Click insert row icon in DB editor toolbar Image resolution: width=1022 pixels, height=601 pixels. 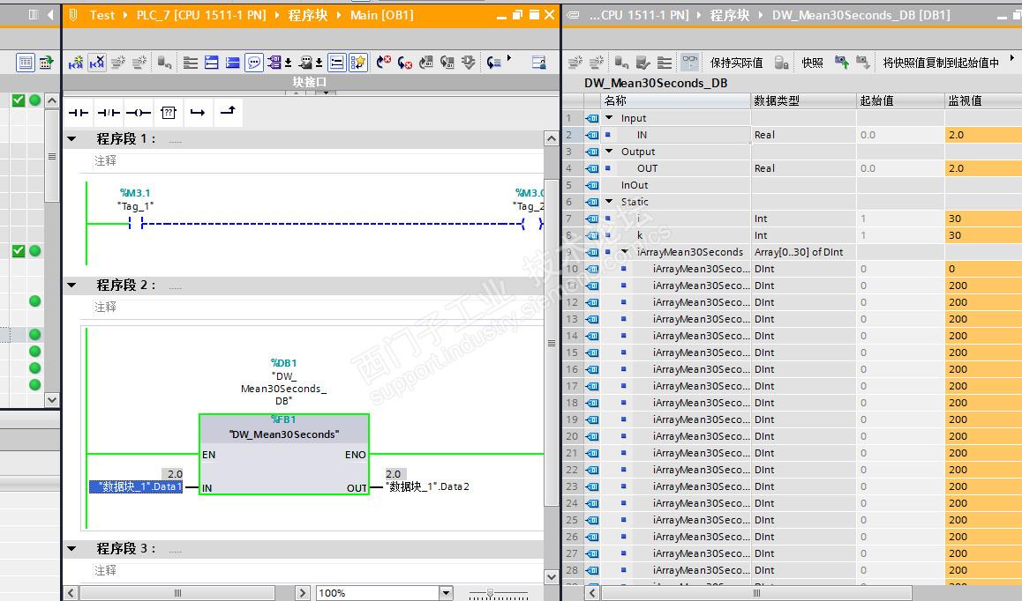click(575, 63)
